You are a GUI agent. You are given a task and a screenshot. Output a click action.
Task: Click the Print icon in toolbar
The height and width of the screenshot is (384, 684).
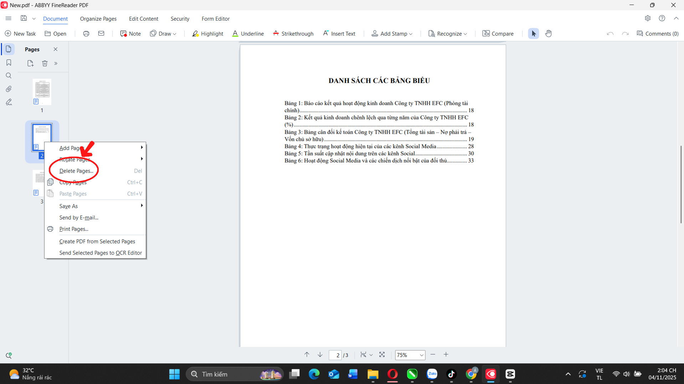(86, 33)
